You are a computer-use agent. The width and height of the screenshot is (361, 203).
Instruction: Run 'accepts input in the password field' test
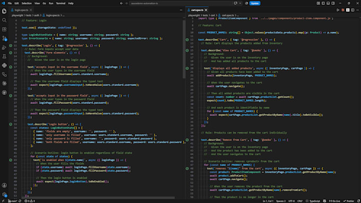11,95
